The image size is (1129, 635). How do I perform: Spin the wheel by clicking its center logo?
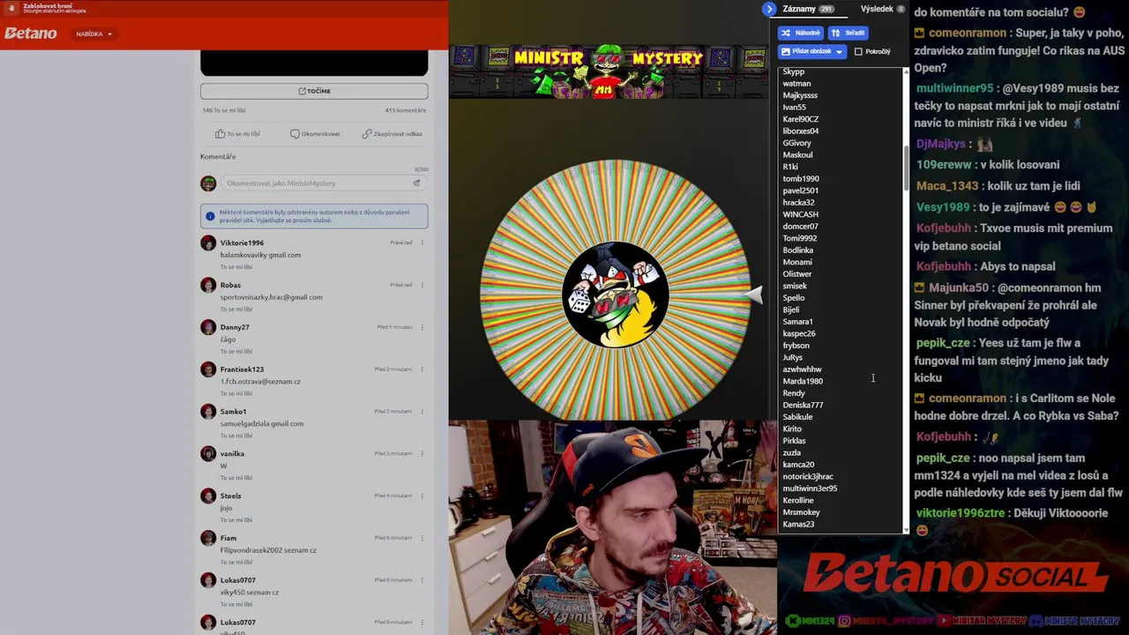pyautogui.click(x=615, y=295)
